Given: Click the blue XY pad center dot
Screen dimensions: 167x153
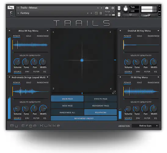Looking at the screenshot, I should click(x=82, y=60).
